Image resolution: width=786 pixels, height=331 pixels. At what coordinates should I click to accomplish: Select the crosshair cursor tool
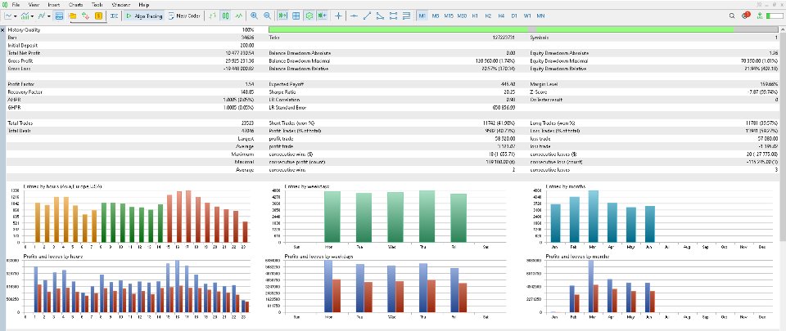pyautogui.click(x=338, y=16)
